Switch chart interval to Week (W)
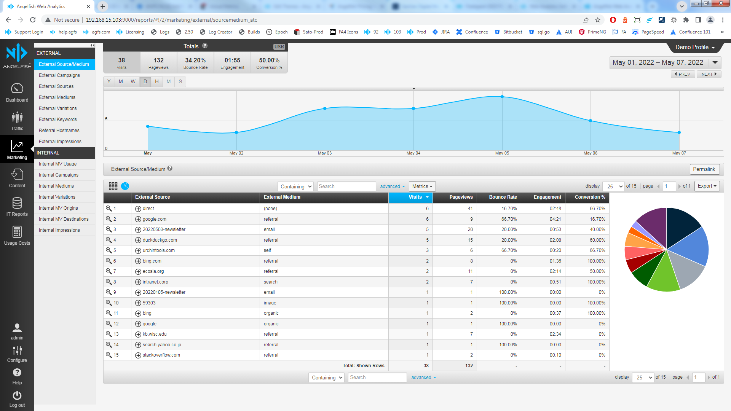 tap(133, 81)
